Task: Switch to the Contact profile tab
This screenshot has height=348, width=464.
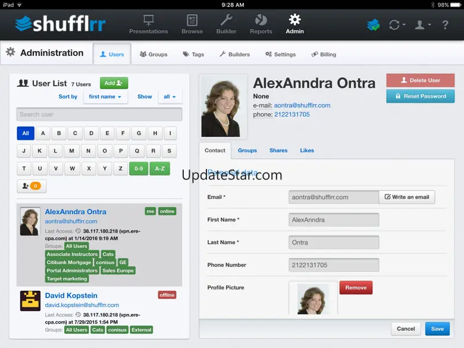Action: 215,151
